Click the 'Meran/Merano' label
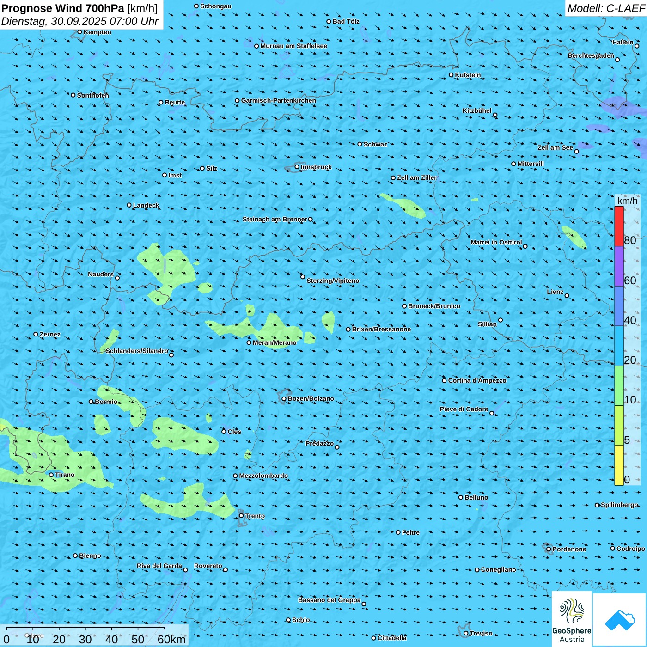Image resolution: width=647 pixels, height=647 pixels. click(x=275, y=342)
